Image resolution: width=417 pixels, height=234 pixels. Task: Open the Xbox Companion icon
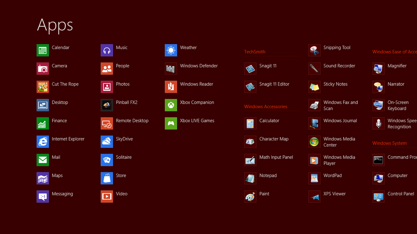click(x=171, y=105)
